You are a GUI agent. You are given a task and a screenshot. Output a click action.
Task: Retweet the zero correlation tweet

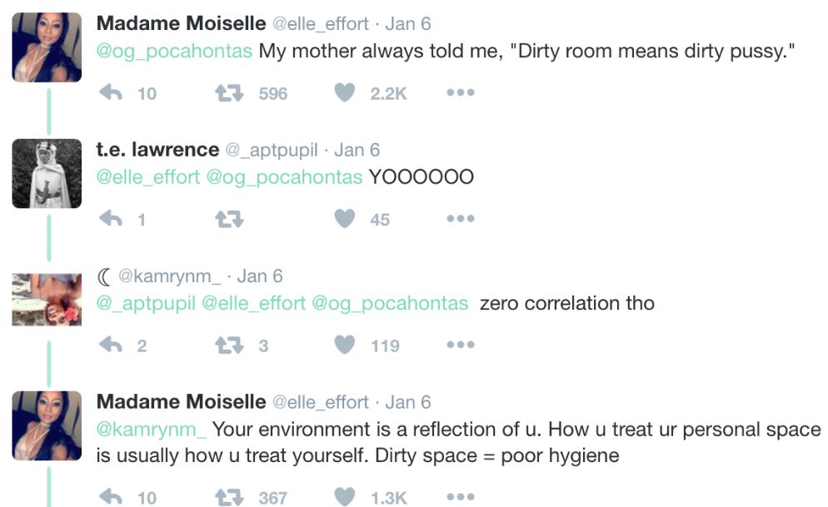pos(226,345)
